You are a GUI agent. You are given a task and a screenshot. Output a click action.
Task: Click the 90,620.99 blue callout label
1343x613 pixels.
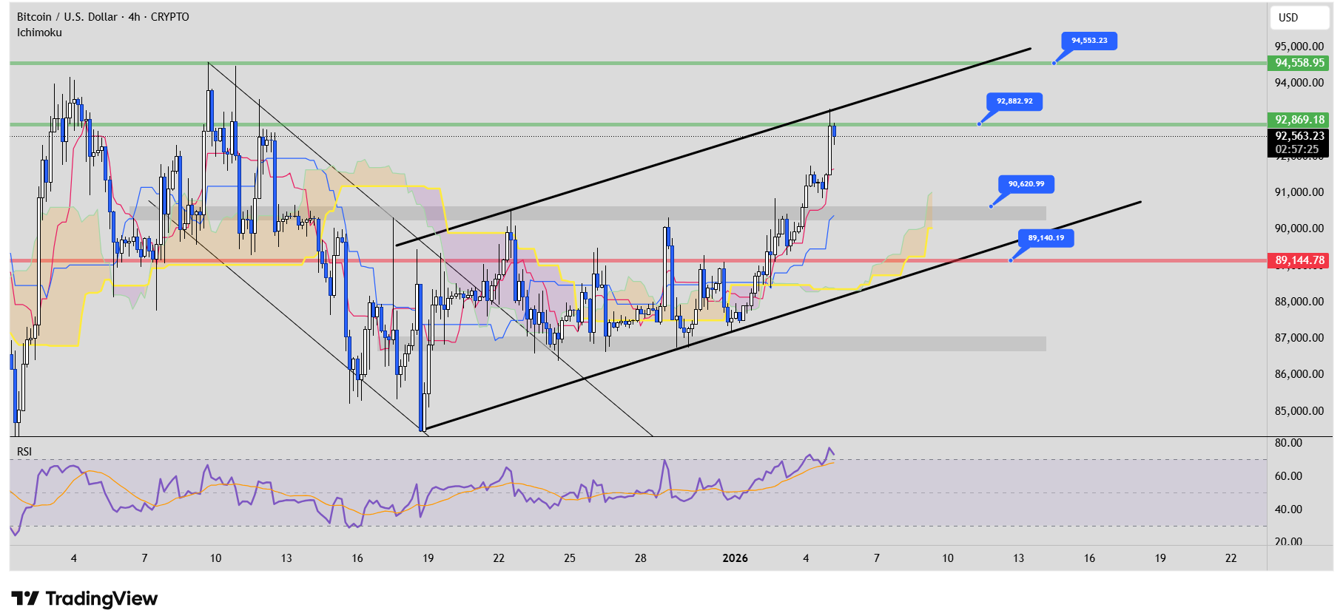click(1026, 184)
